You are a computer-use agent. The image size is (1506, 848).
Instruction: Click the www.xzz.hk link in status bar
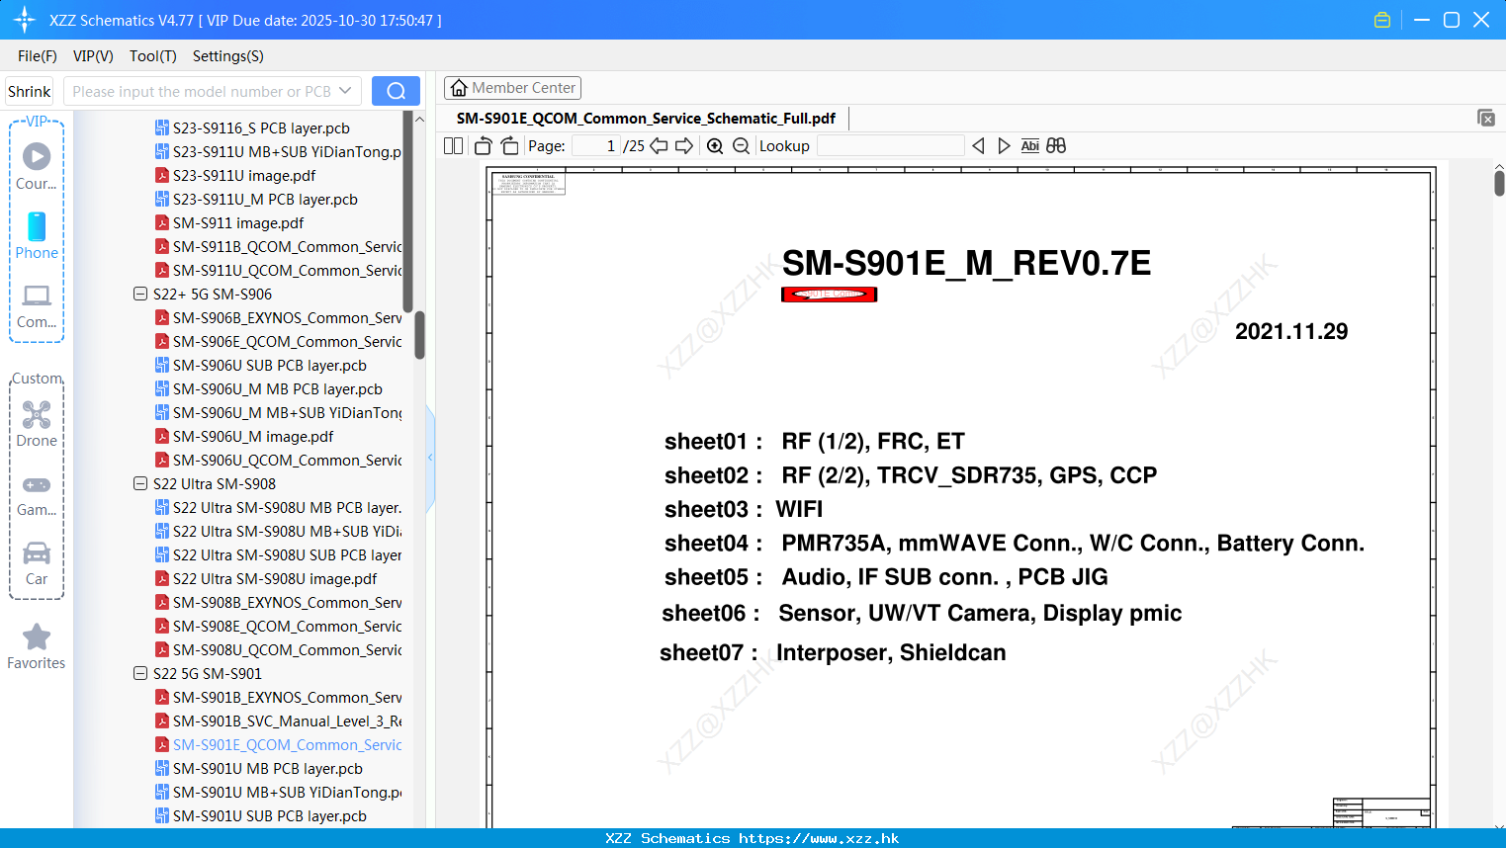coord(819,838)
